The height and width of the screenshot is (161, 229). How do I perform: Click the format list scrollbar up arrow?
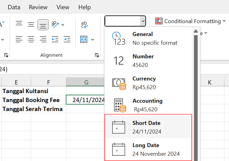click(x=195, y=31)
